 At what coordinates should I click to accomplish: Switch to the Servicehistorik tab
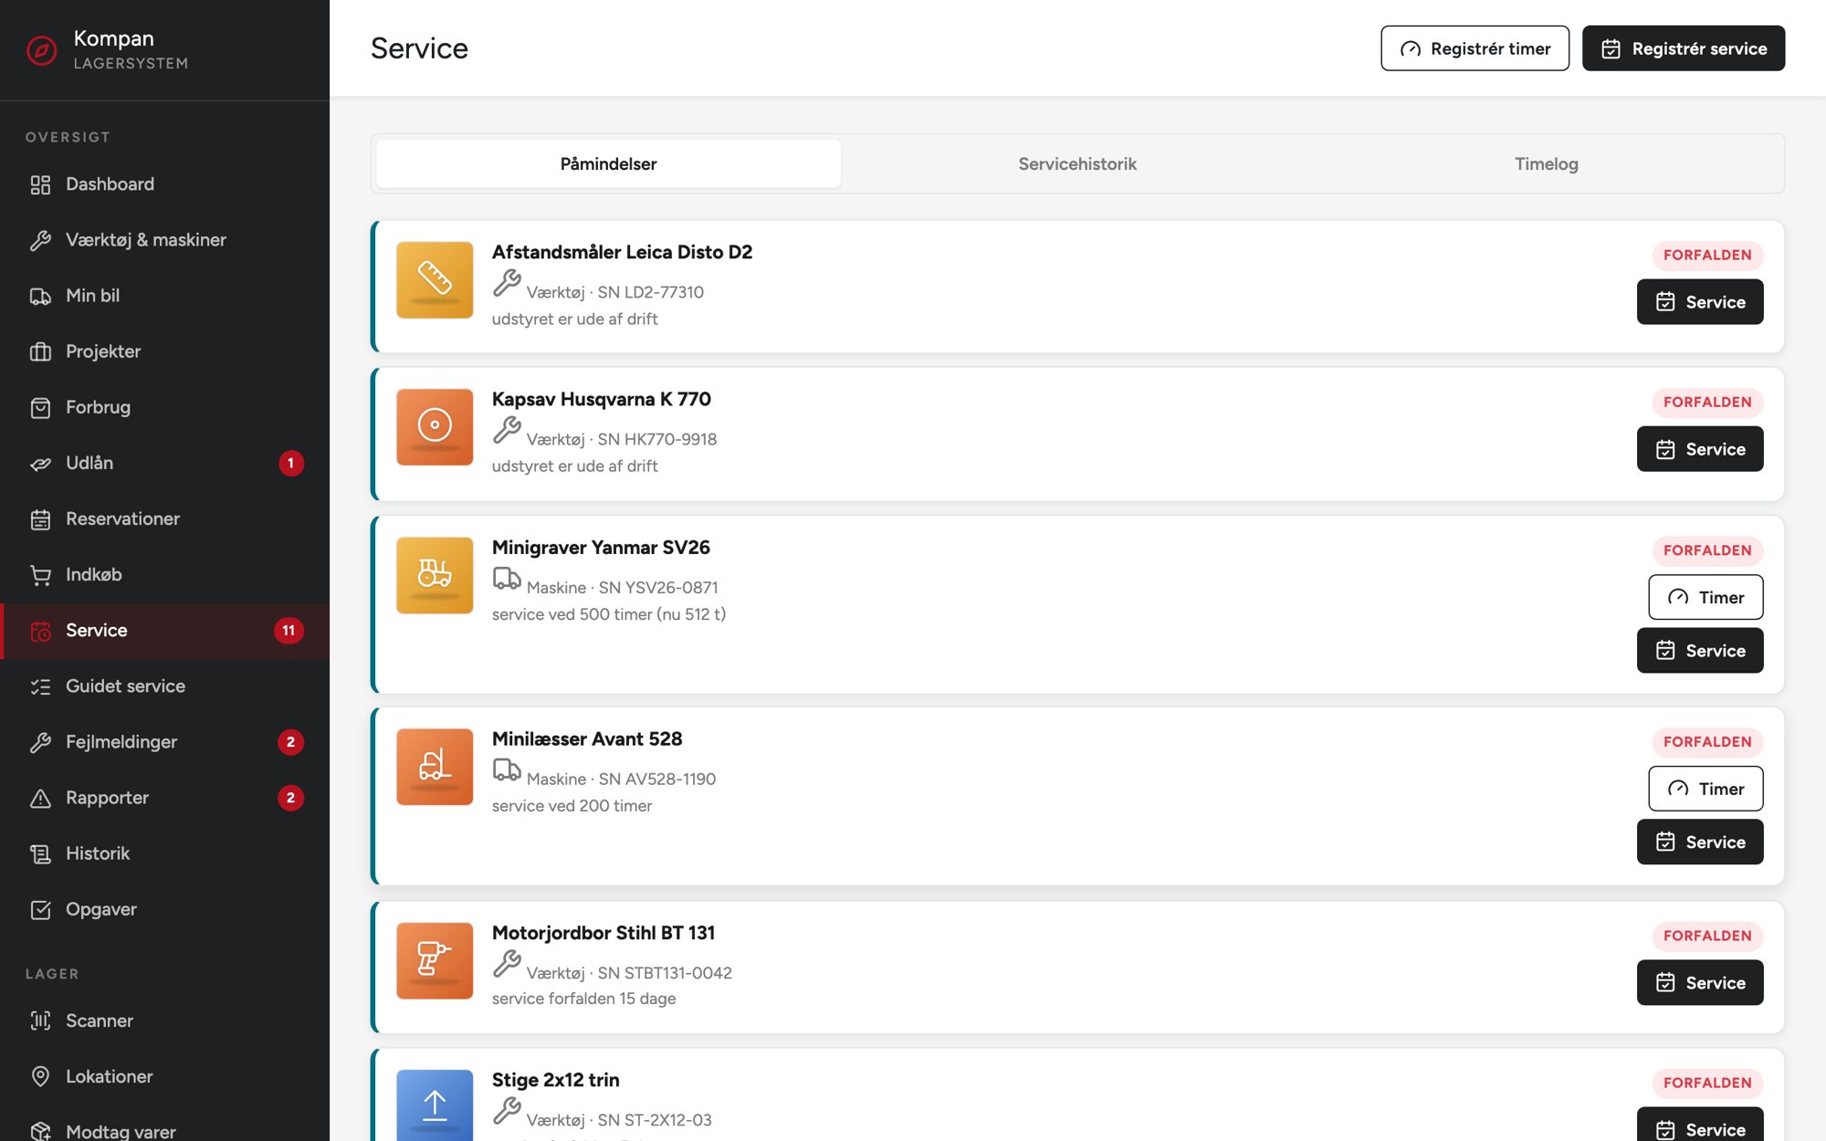(x=1077, y=164)
